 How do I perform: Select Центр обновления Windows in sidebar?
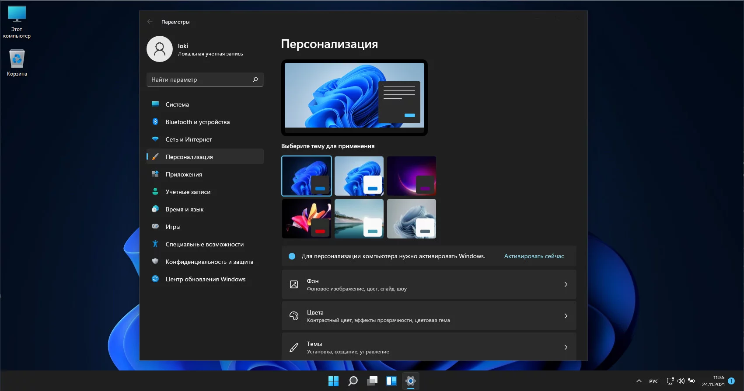205,279
